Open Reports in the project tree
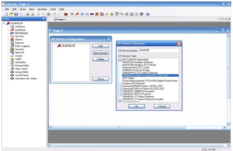This screenshot has width=233, height=151. [19, 43]
